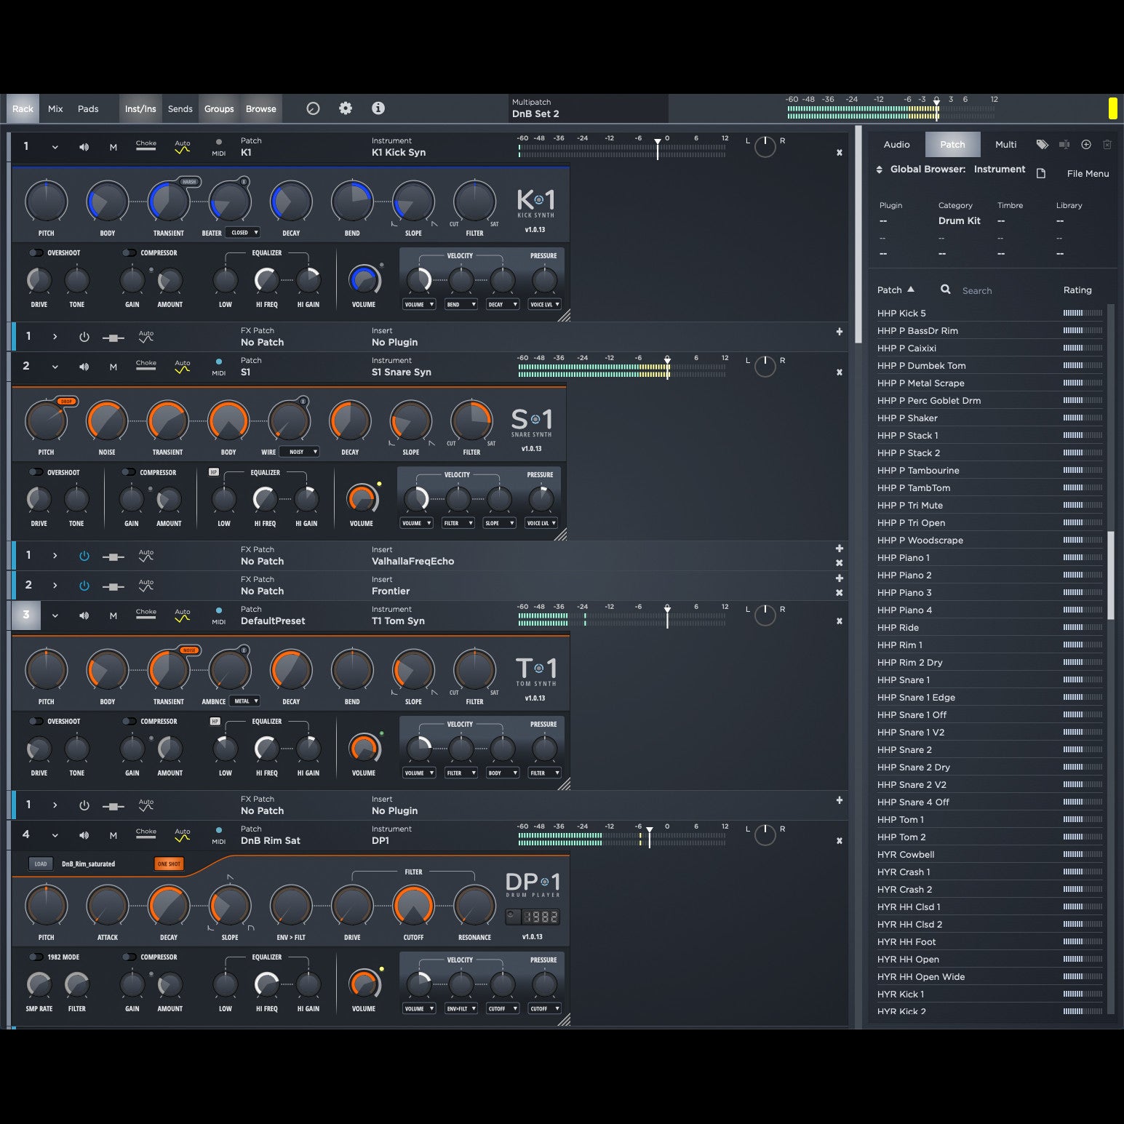Remove part 1 with the X icon

840,153
